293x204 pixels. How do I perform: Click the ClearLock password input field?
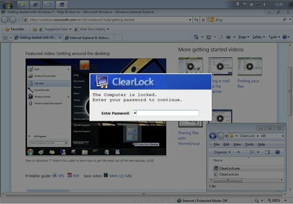(166, 113)
